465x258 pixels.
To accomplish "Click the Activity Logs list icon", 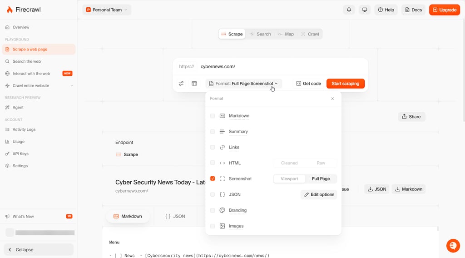I will 7,129.
